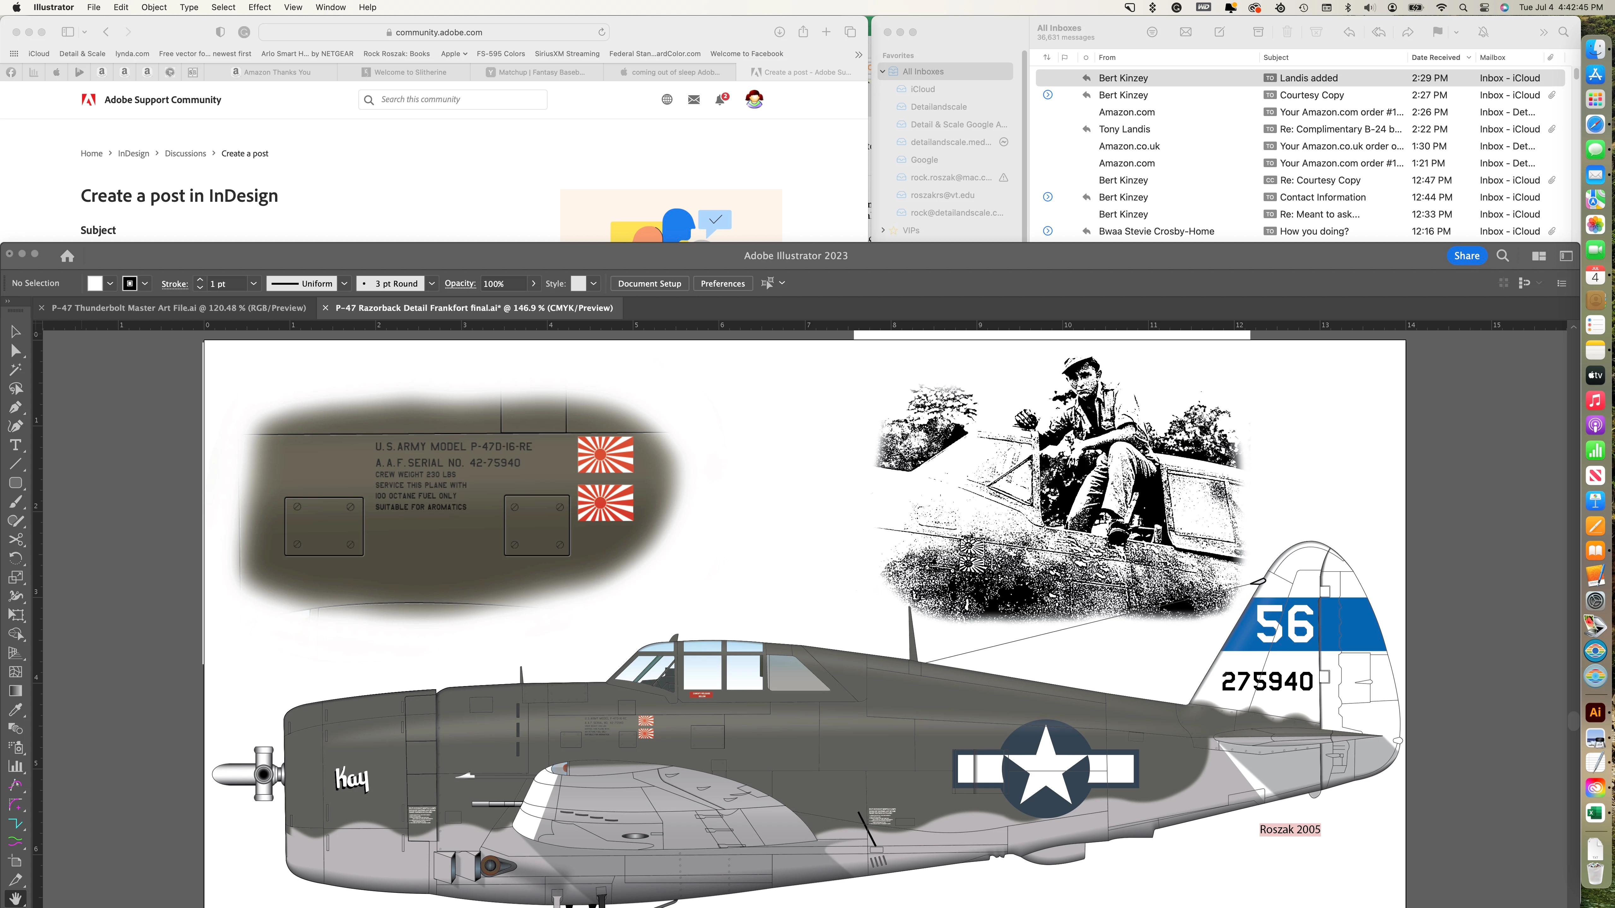Viewport: 1615px width, 908px height.
Task: Toggle Safari sidebar button
Action: coord(68,32)
